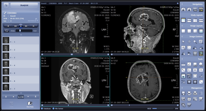Select the magnifier zoom tool
This screenshot has height=111, width=206.
[x=195, y=42]
